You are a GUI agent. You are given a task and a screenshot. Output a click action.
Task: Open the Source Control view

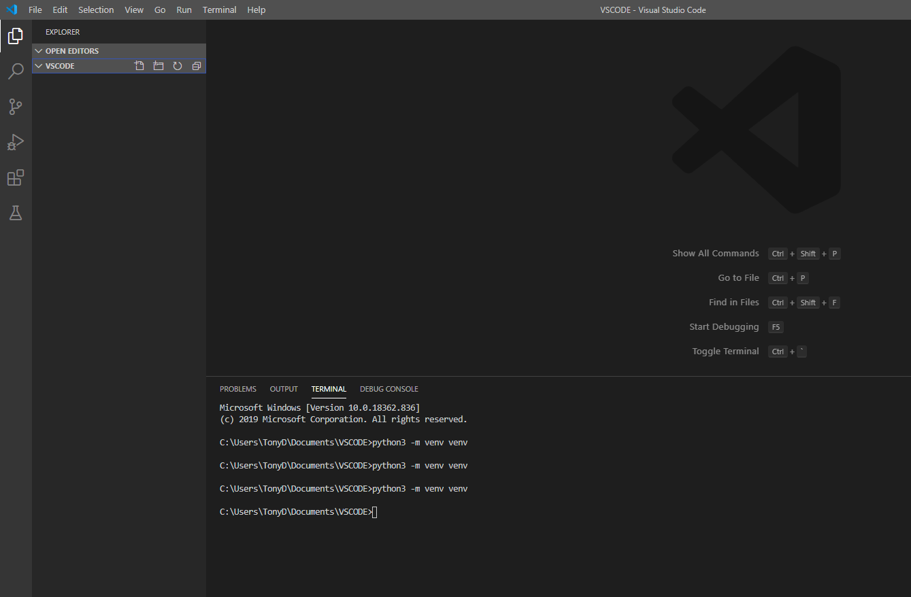click(16, 106)
